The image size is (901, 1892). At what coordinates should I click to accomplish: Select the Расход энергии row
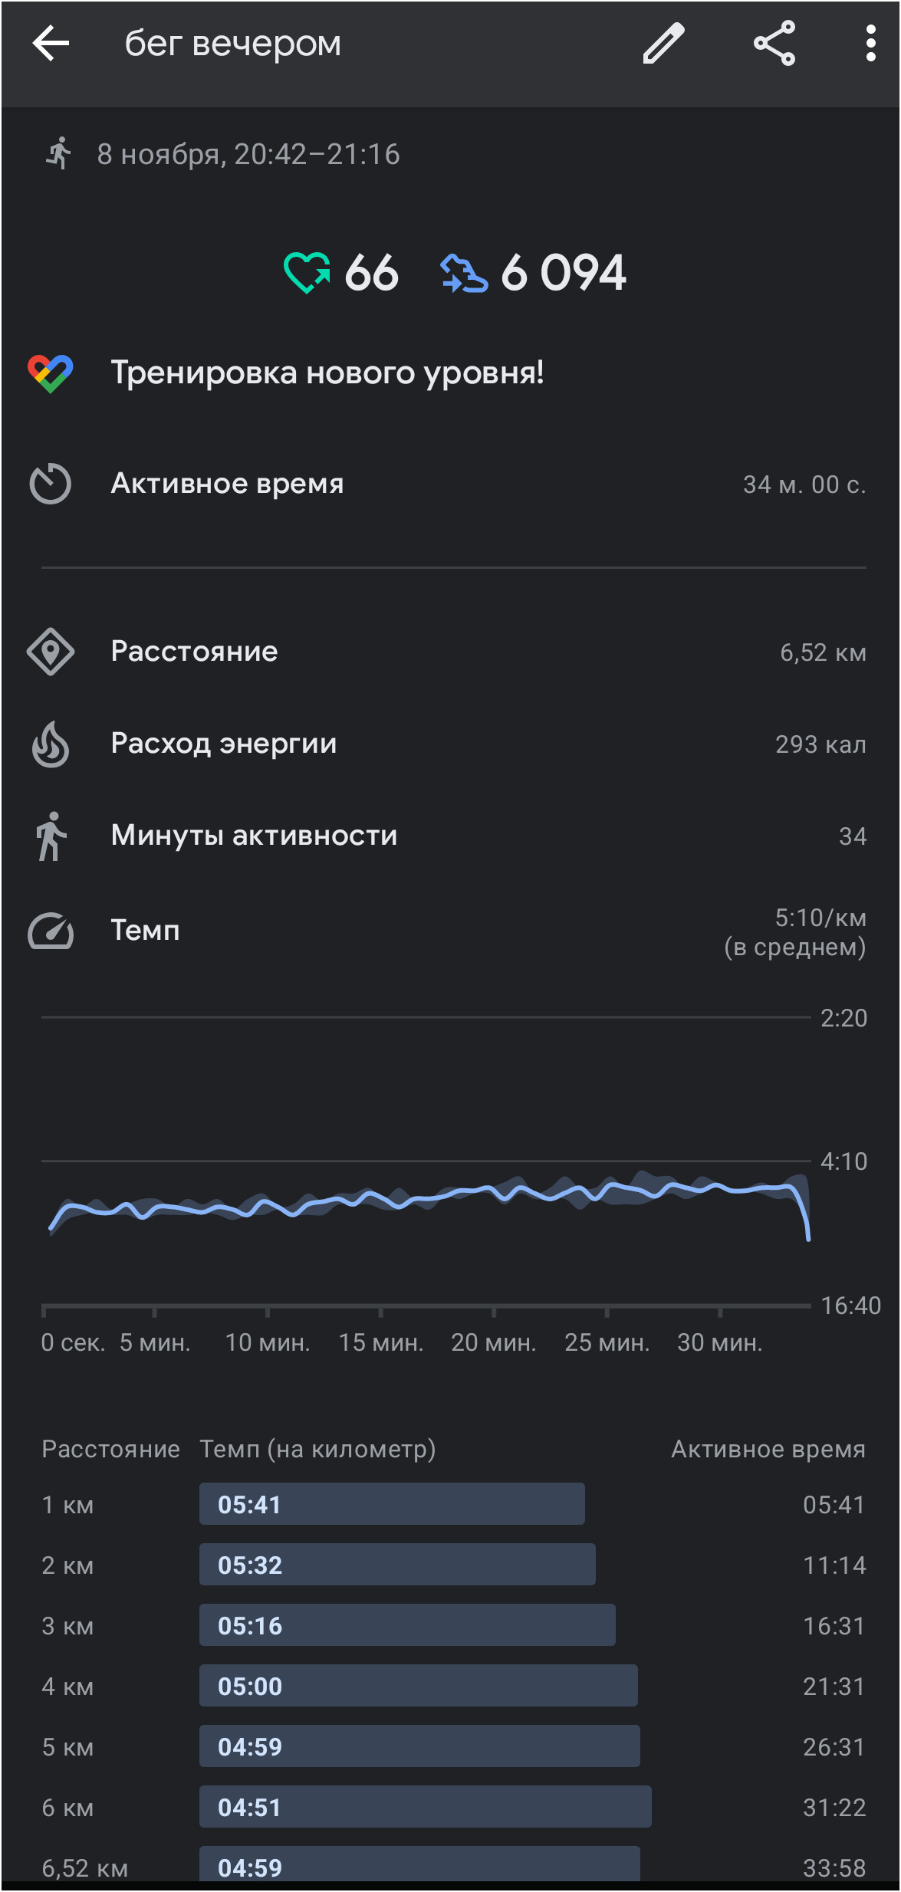pos(451,744)
